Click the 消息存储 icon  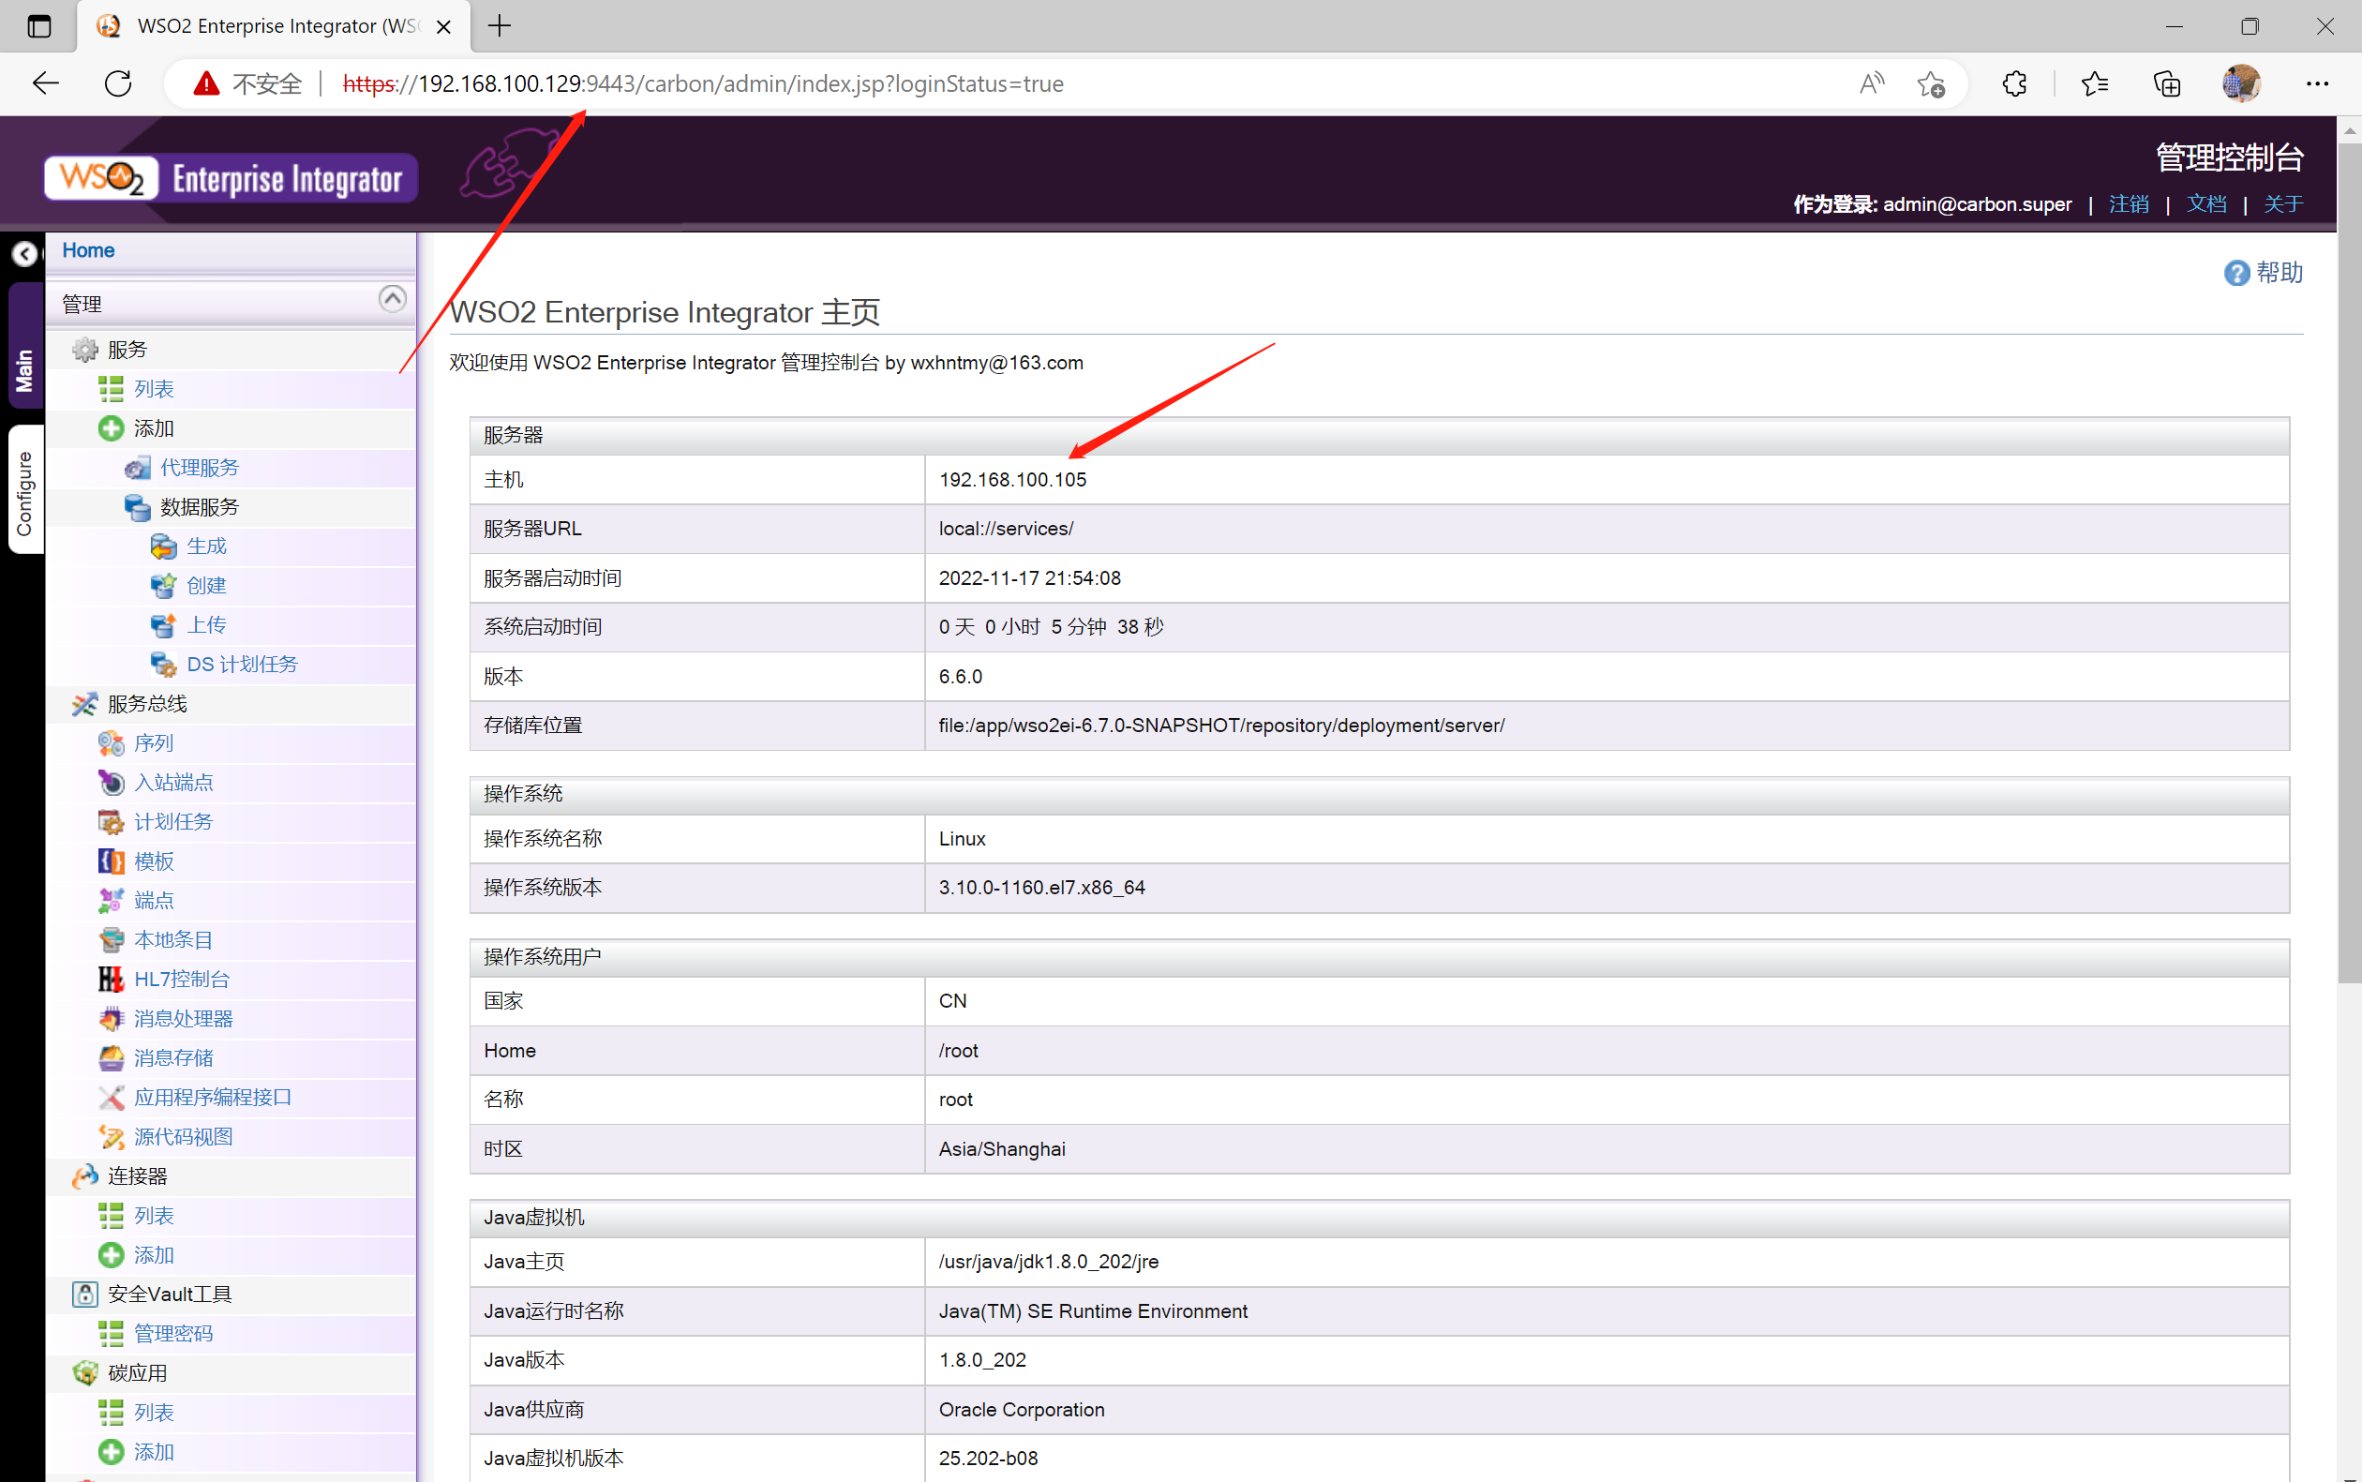tap(111, 1058)
